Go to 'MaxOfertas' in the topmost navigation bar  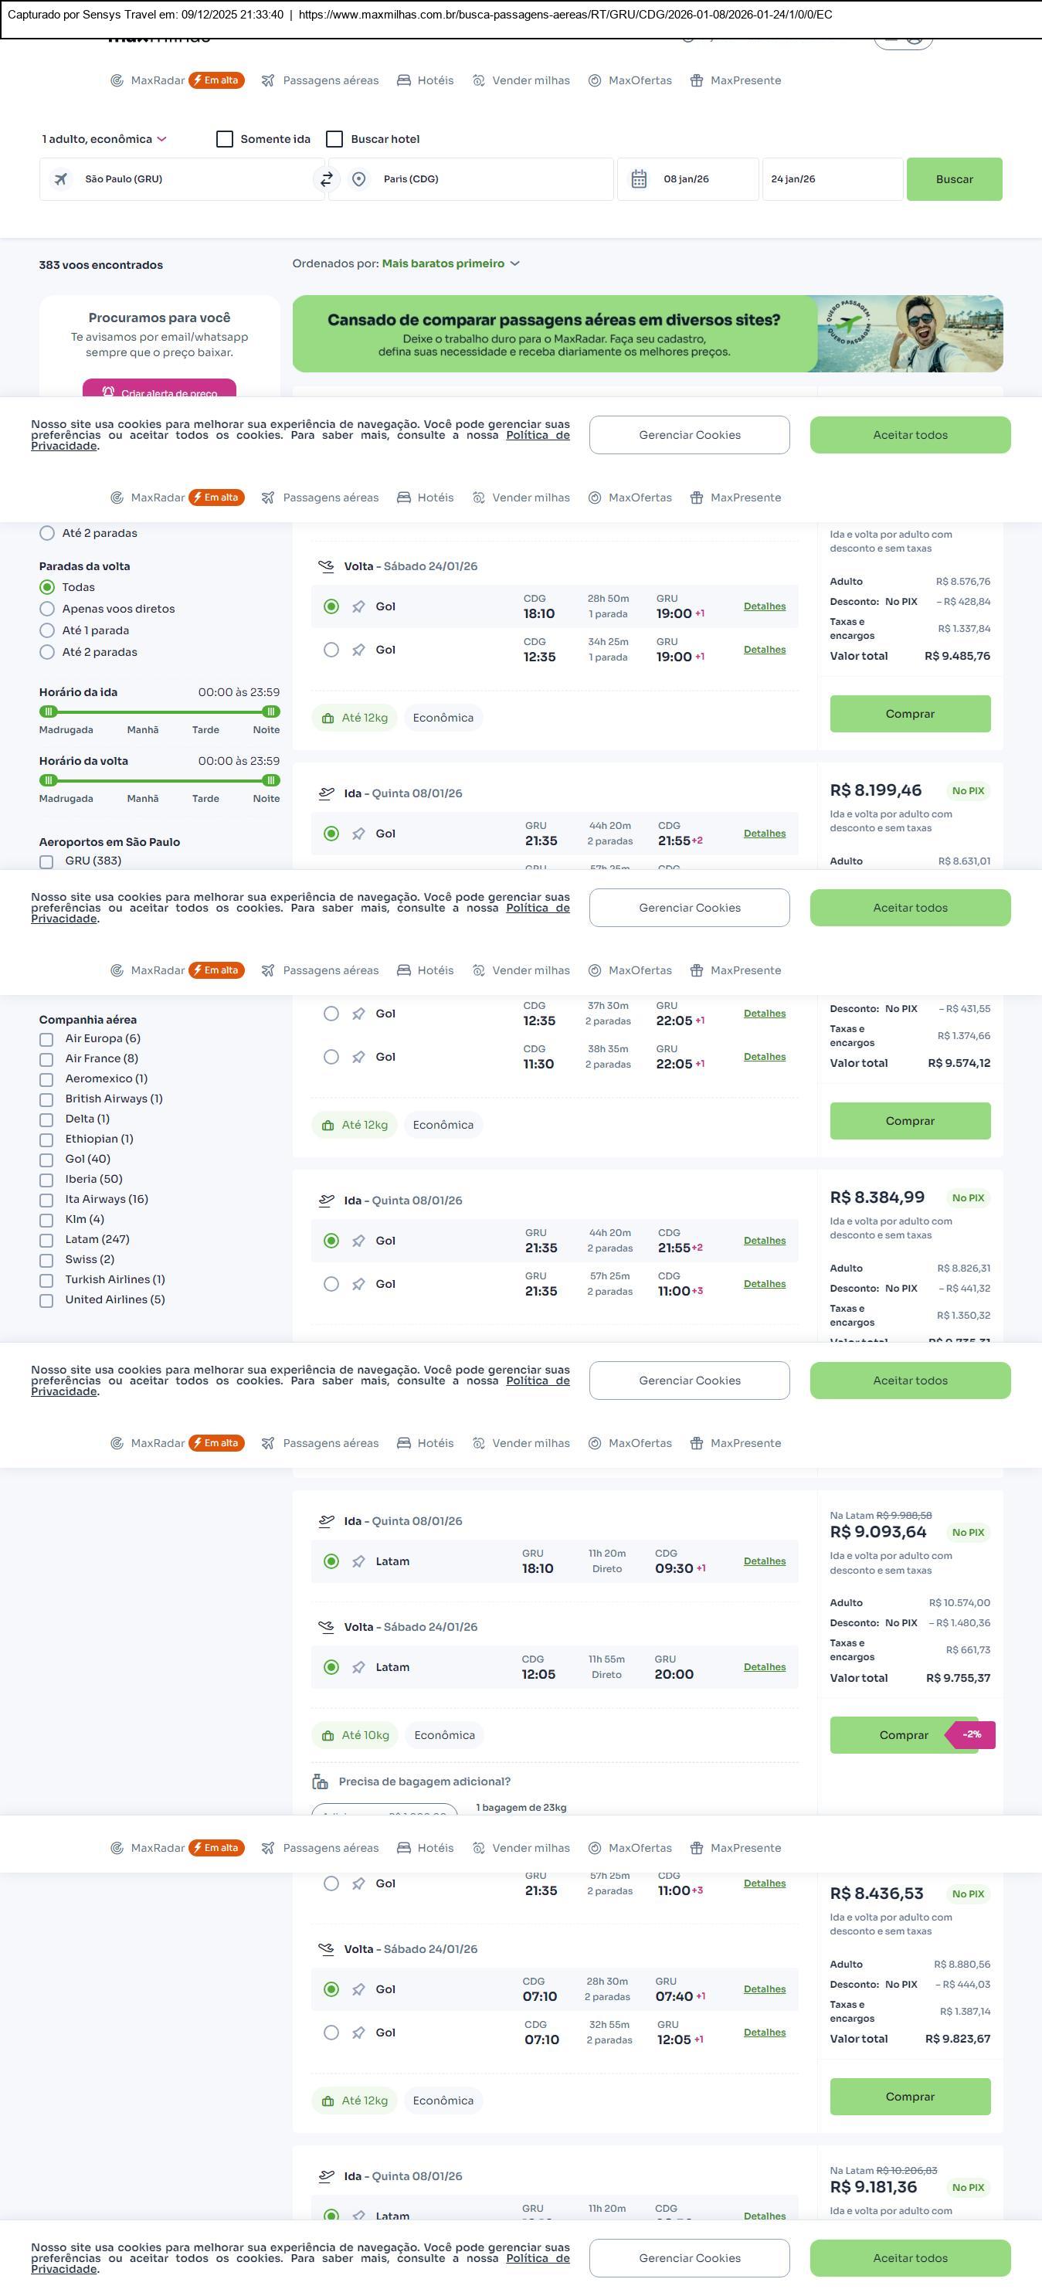pyautogui.click(x=630, y=80)
